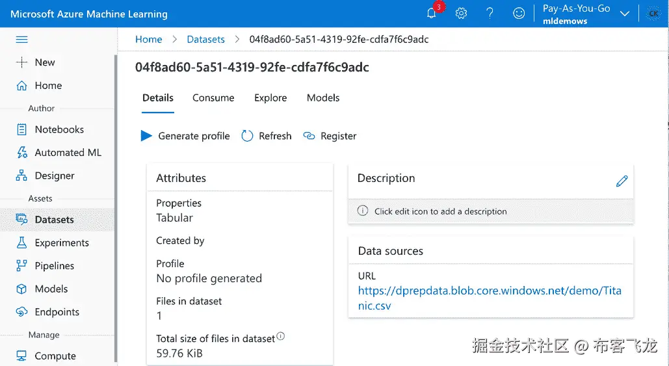The height and width of the screenshot is (366, 669).
Task: Switch to the Explore tab
Action: [x=270, y=98]
